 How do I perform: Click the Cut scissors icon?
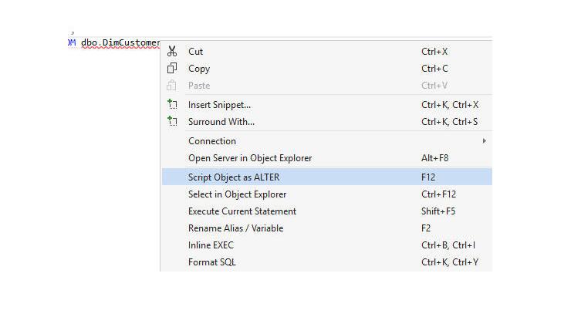click(172, 52)
